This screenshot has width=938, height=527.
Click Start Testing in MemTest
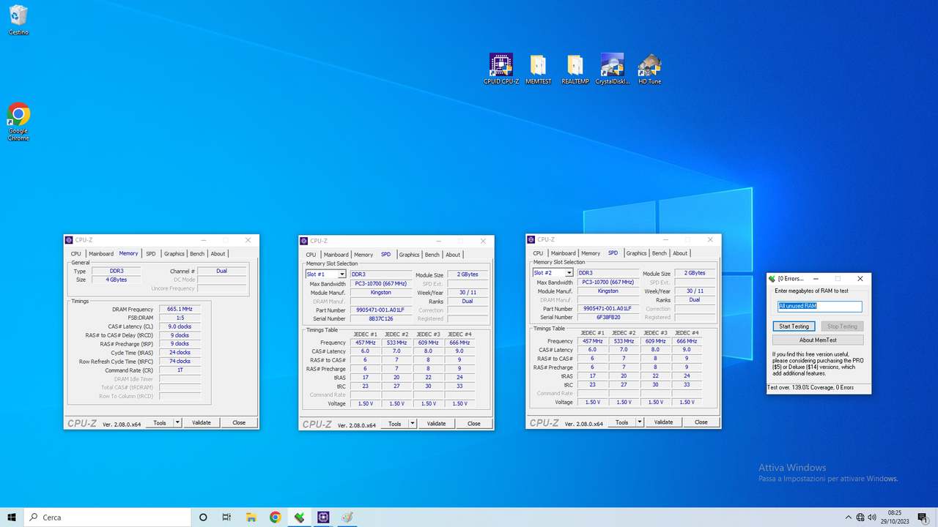(794, 326)
